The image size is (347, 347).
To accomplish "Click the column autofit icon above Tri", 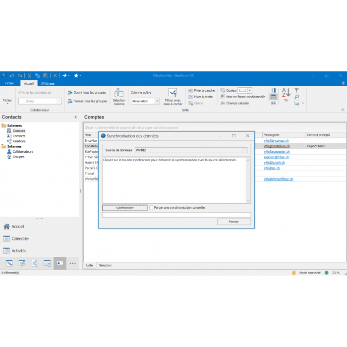I will 274,90.
